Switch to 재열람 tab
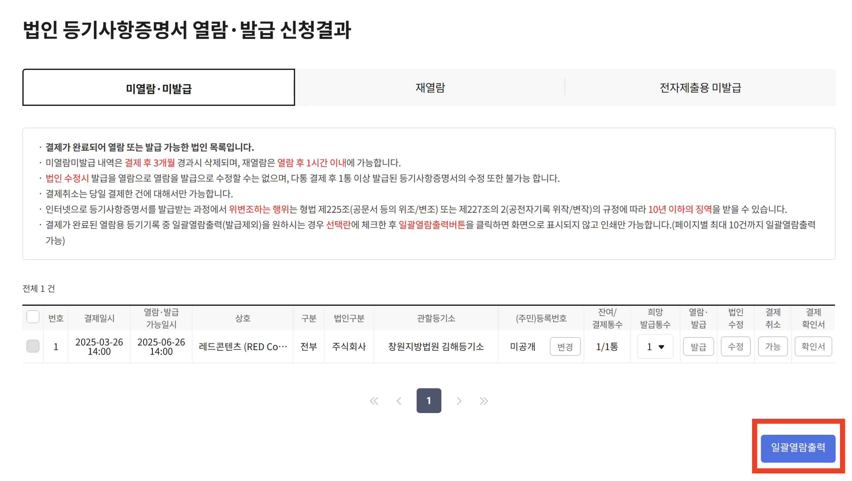This screenshot has height=481, width=852. tap(430, 88)
